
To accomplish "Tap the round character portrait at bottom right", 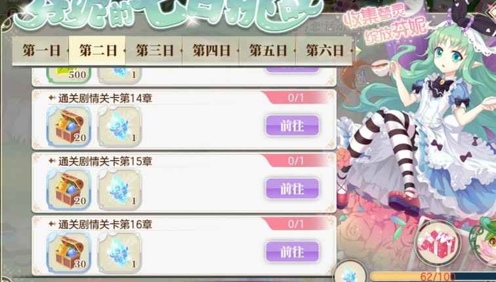I will click(x=484, y=242).
